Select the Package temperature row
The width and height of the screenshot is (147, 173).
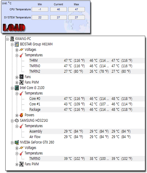click(87, 110)
